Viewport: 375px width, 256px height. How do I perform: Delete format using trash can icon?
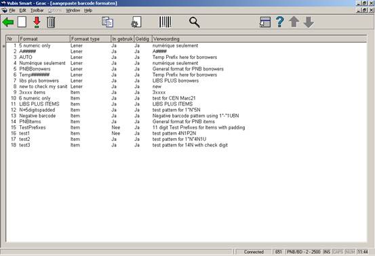point(51,22)
